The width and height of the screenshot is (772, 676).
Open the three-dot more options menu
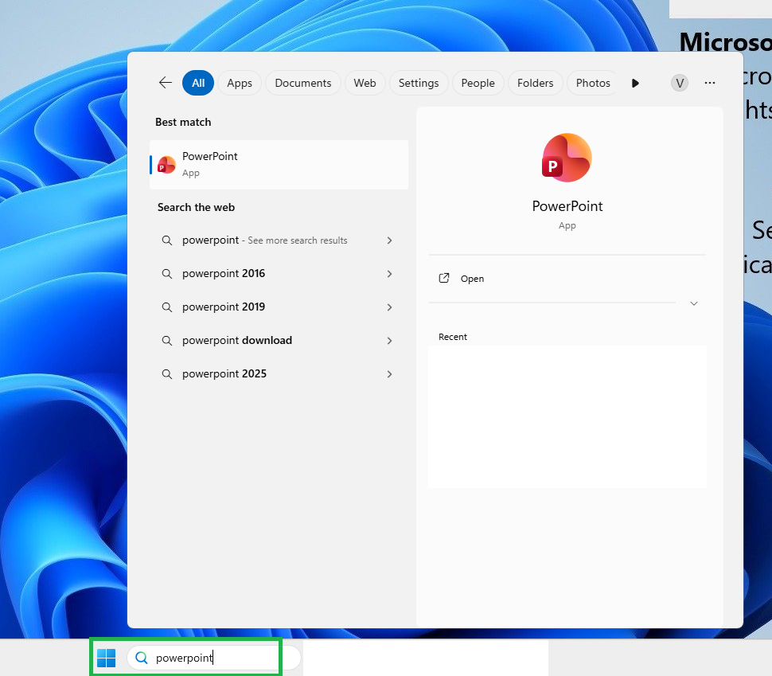pos(709,83)
